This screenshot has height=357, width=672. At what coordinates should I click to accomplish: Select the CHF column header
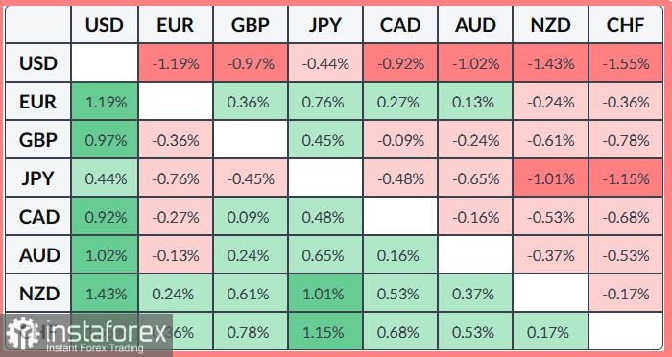(x=626, y=25)
